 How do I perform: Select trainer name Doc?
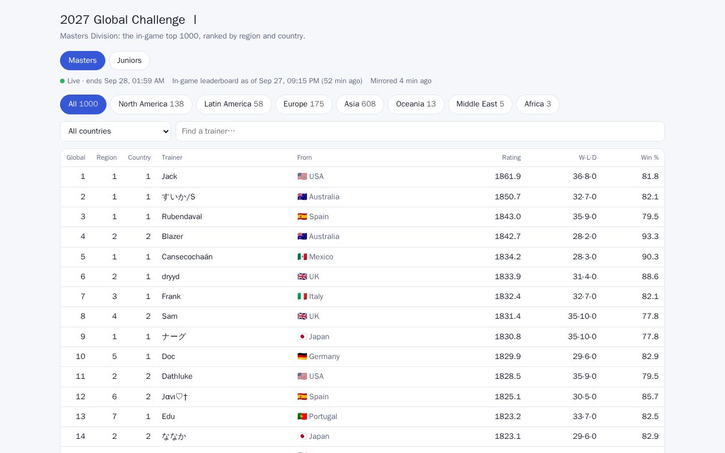coord(168,357)
